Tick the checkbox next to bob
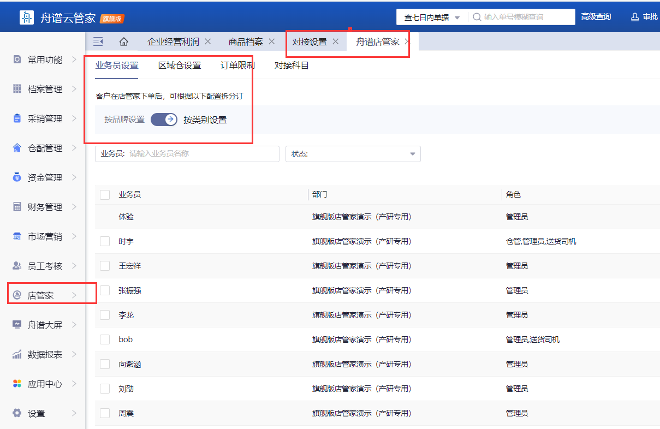This screenshot has height=429, width=660. point(105,339)
